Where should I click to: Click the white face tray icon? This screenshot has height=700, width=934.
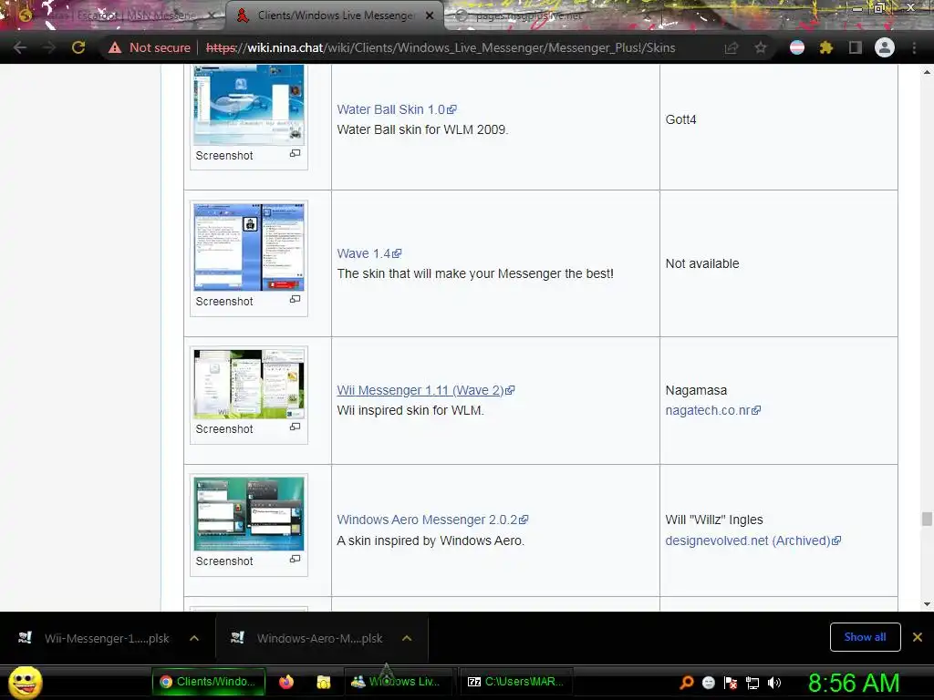708,682
